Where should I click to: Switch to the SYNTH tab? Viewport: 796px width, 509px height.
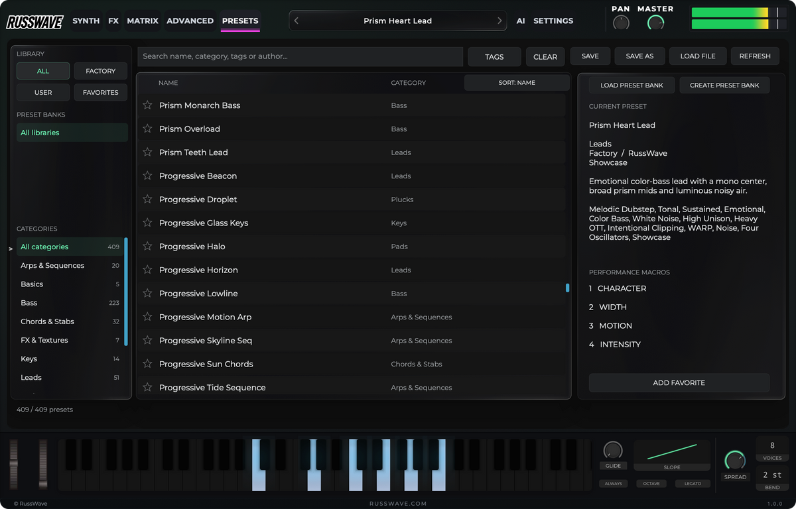86,21
